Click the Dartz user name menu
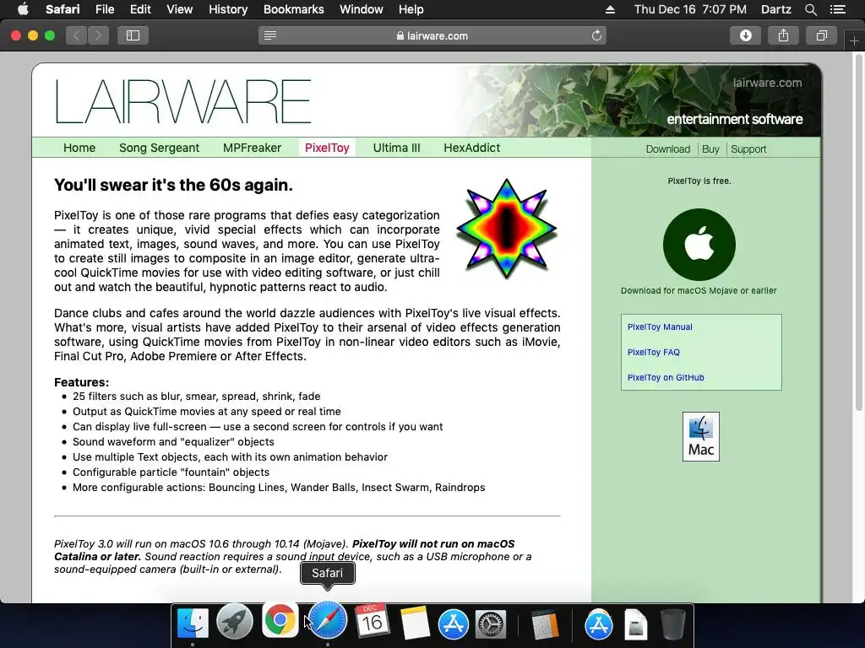The image size is (865, 648). coord(775,9)
